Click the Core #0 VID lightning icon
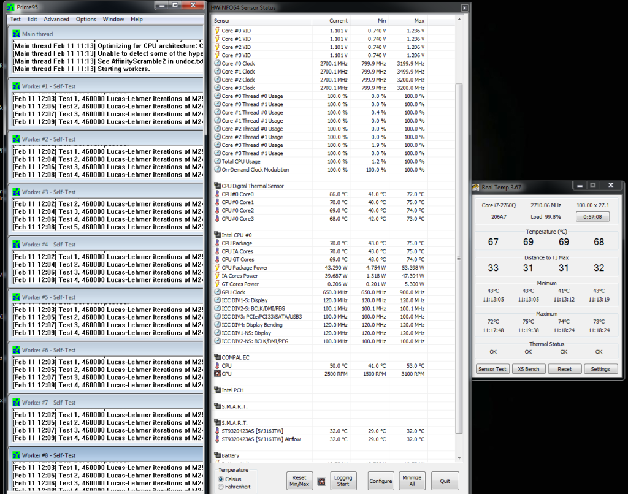 (216, 29)
